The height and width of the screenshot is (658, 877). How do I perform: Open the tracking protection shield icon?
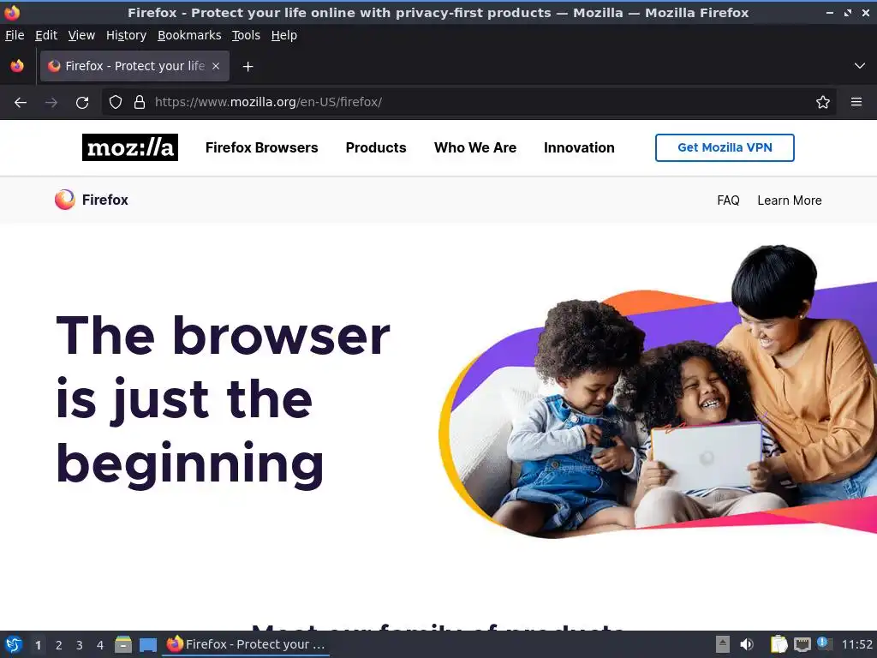click(x=116, y=102)
